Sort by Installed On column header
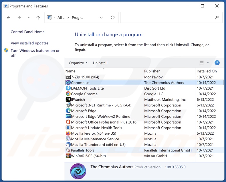 tap(207, 71)
